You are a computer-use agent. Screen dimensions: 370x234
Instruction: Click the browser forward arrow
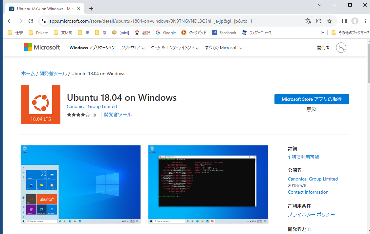[x=20, y=21]
